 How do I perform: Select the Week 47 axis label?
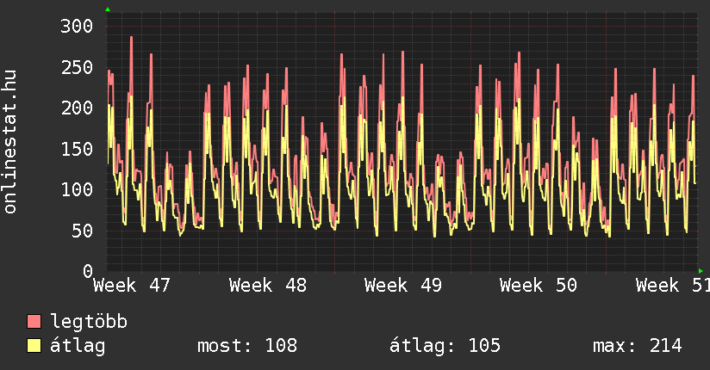[x=132, y=286]
